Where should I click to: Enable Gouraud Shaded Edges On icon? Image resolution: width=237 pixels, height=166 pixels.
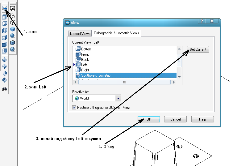click(x=12, y=49)
